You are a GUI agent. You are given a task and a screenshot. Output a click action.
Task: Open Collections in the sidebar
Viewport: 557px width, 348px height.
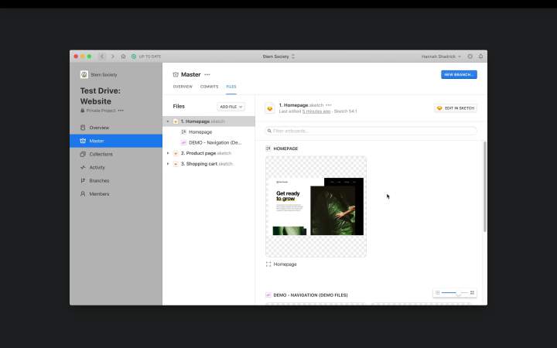point(116,154)
